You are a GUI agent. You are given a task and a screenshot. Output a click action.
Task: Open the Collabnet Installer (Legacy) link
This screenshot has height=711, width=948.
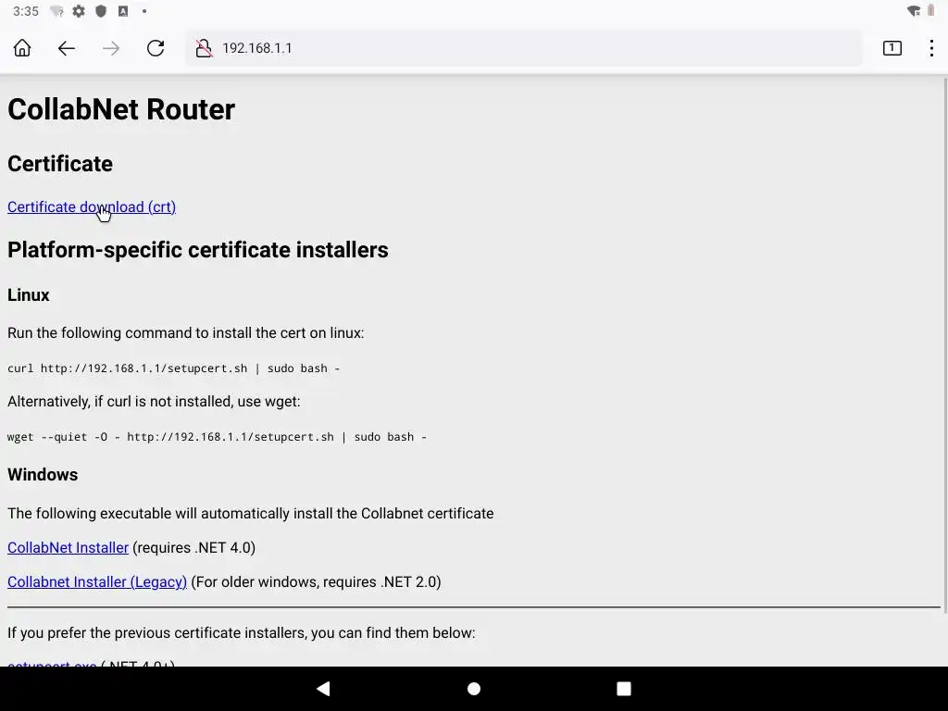point(96,581)
